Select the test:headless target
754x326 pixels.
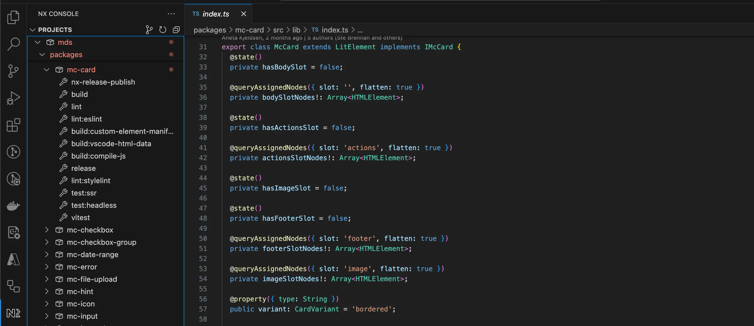click(x=94, y=205)
